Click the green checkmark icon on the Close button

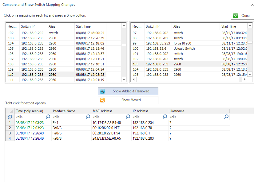click(236, 15)
